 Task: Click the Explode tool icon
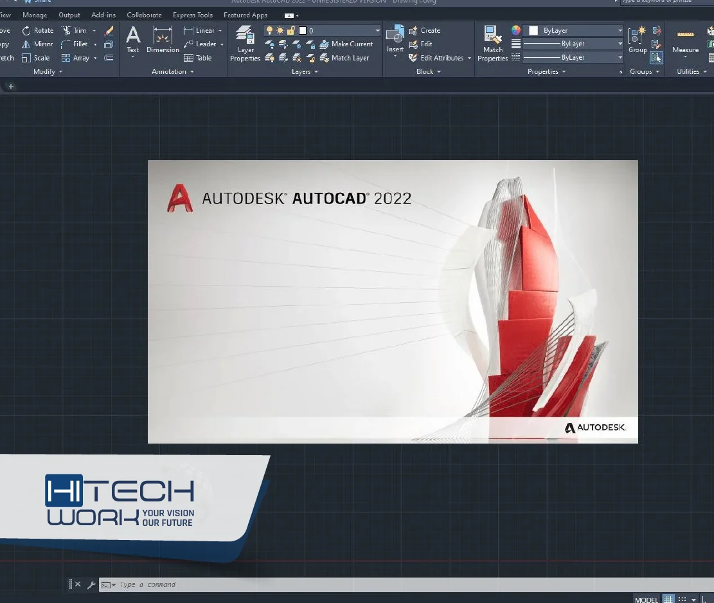point(109,44)
